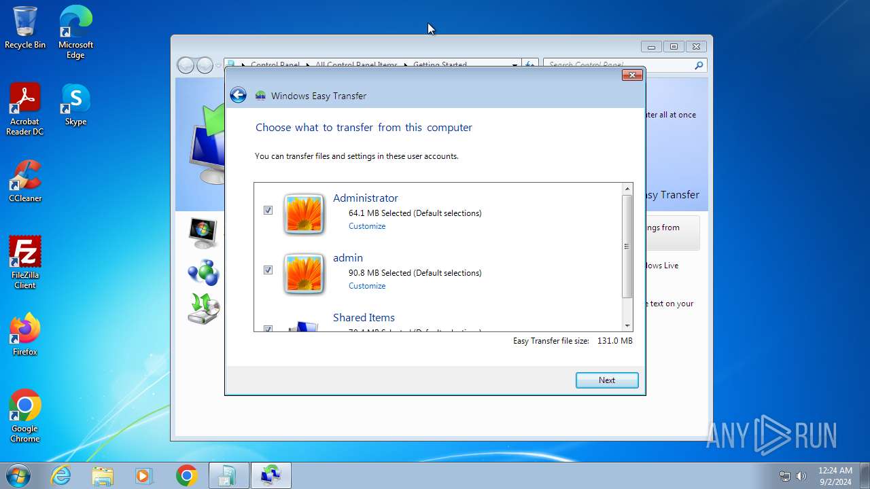Click the Control Panel search magnifier icon

[x=699, y=65]
